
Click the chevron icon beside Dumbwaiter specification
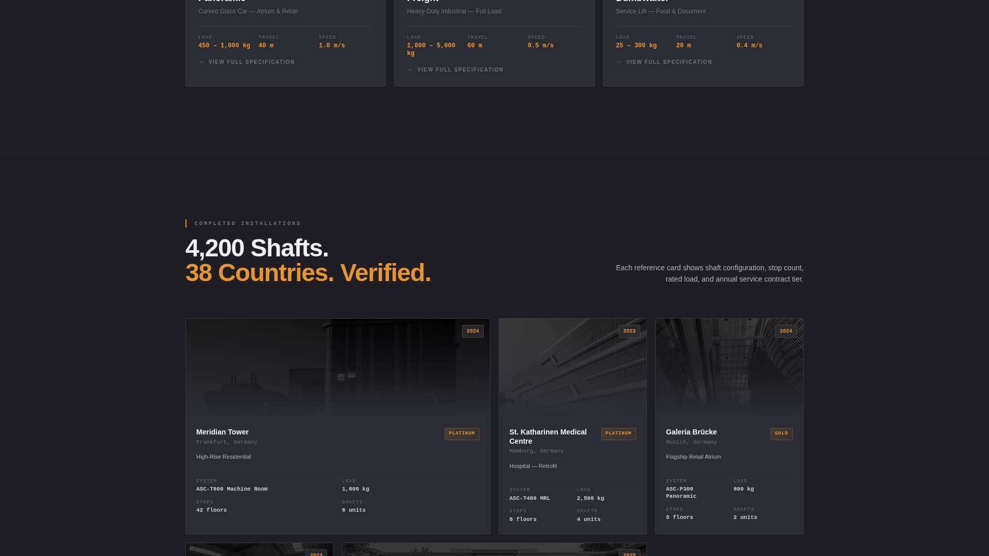[x=619, y=62]
